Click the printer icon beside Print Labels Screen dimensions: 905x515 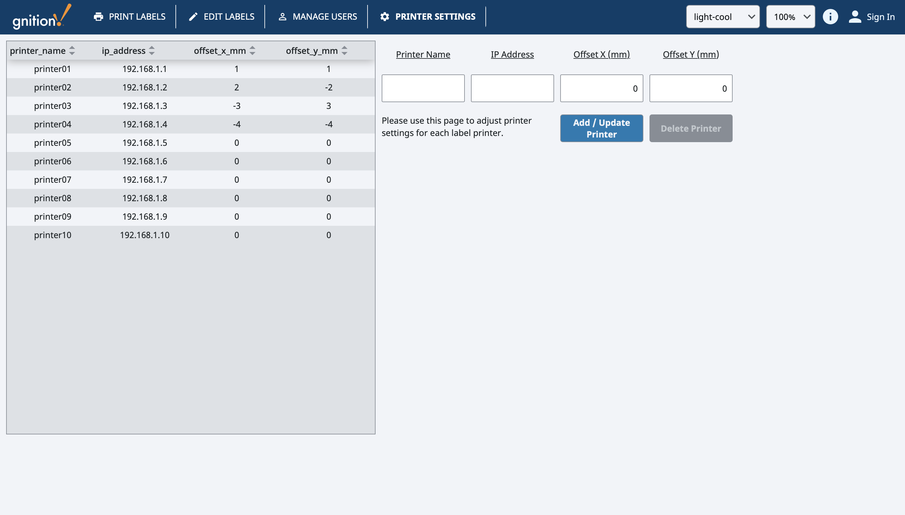pos(99,17)
